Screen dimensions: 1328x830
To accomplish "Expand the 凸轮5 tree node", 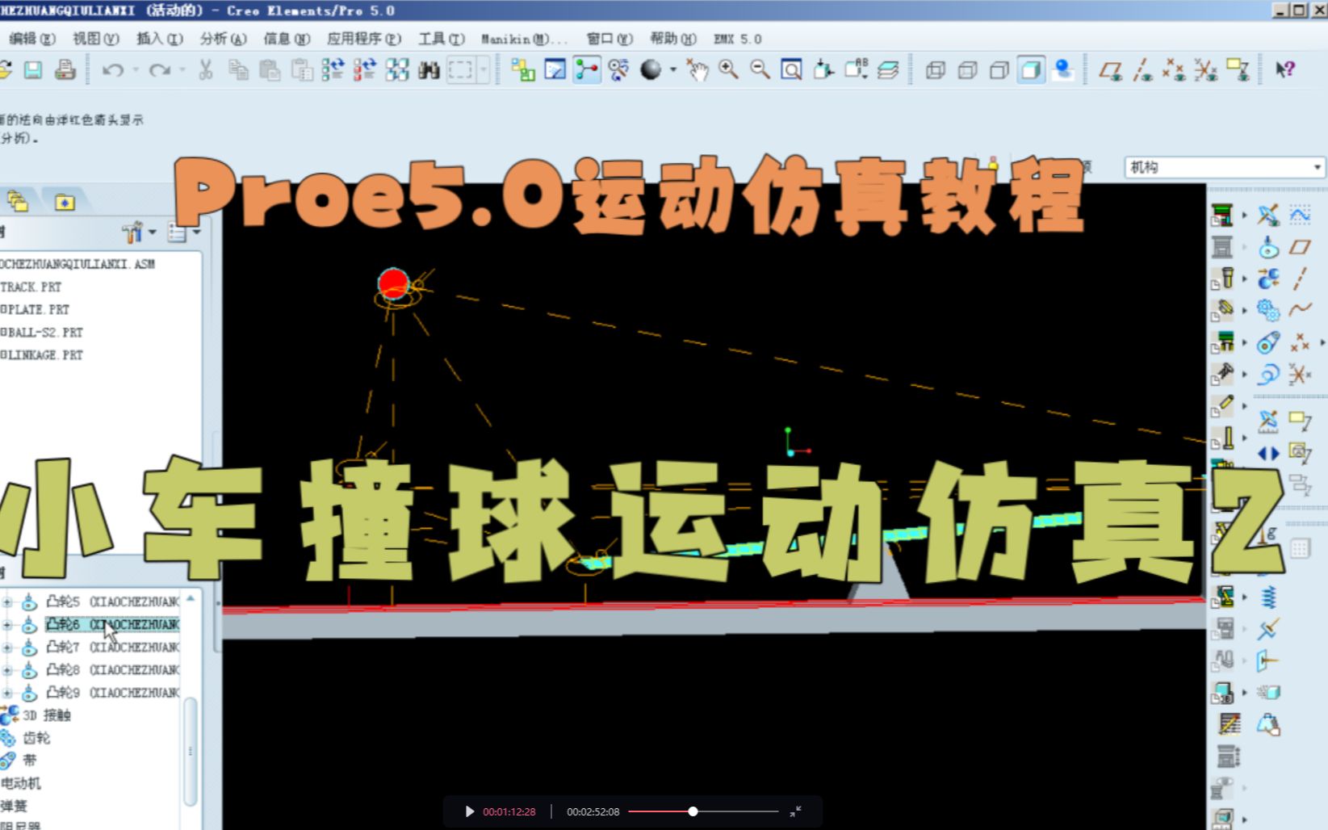I will pos(8,602).
